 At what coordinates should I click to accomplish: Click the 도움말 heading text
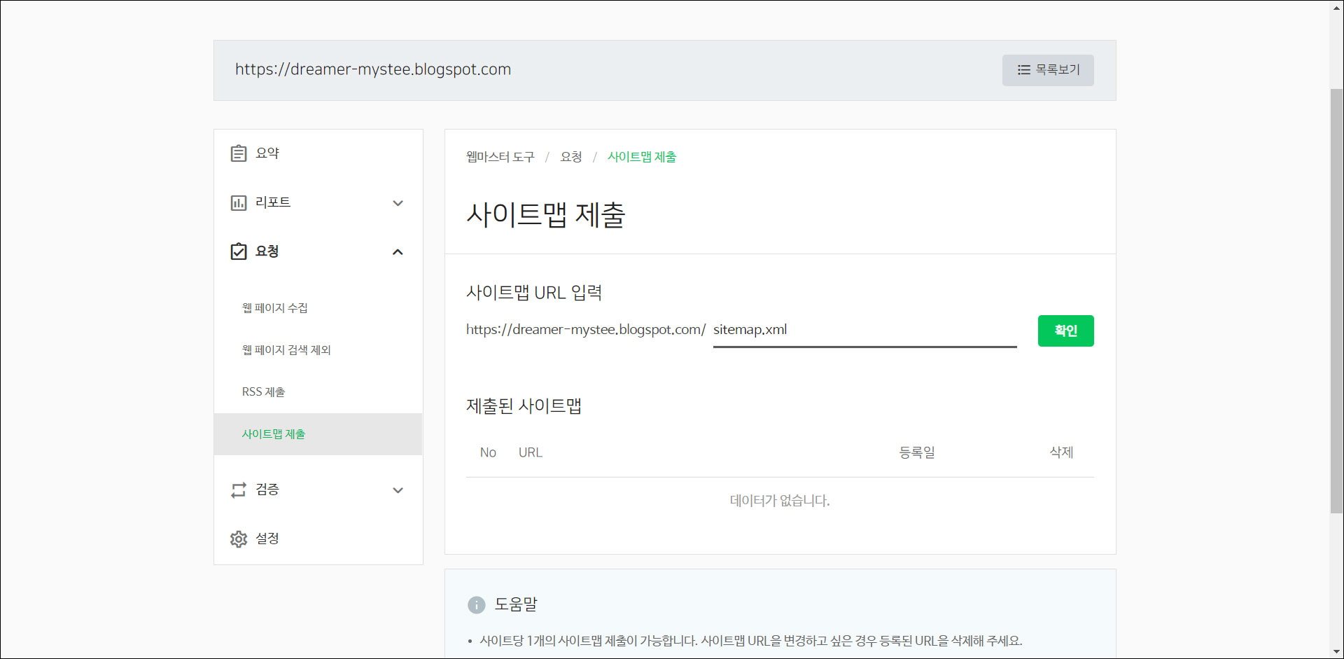516,604
